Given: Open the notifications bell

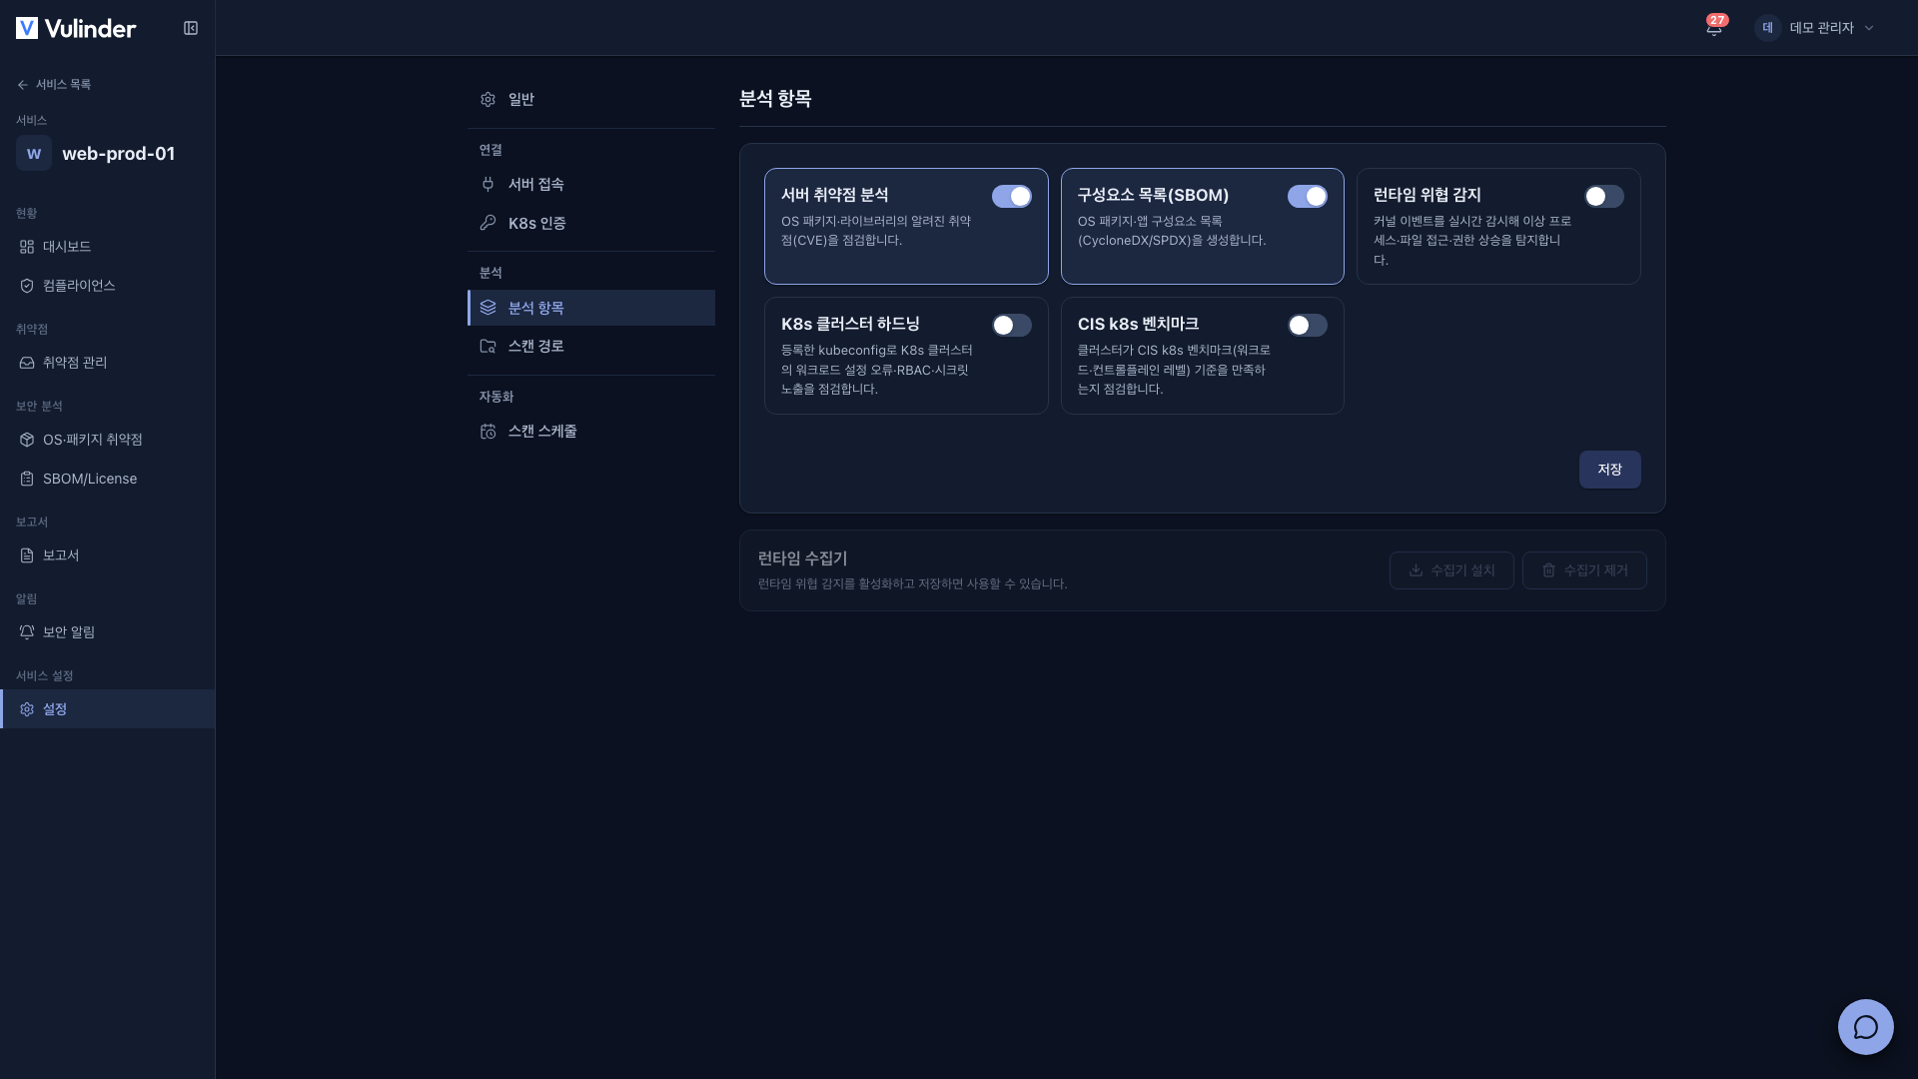Looking at the screenshot, I should [x=1714, y=28].
